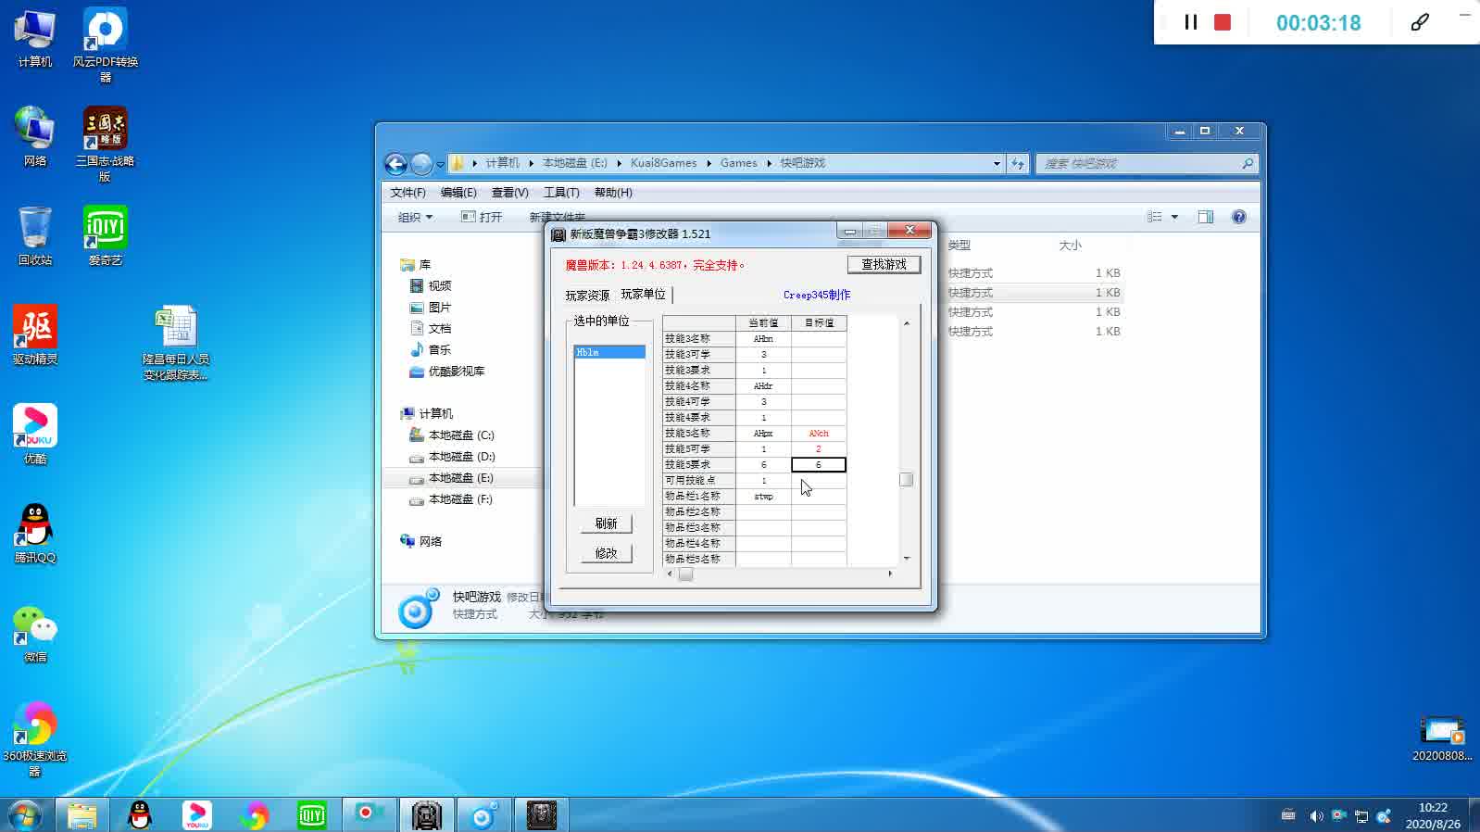1480x832 pixels.
Task: Click target value cell for 技能5要求
Action: (x=819, y=465)
